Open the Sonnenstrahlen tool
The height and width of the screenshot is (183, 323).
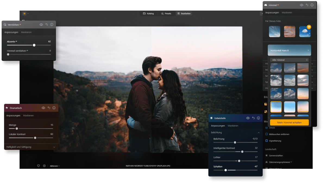click(276, 156)
